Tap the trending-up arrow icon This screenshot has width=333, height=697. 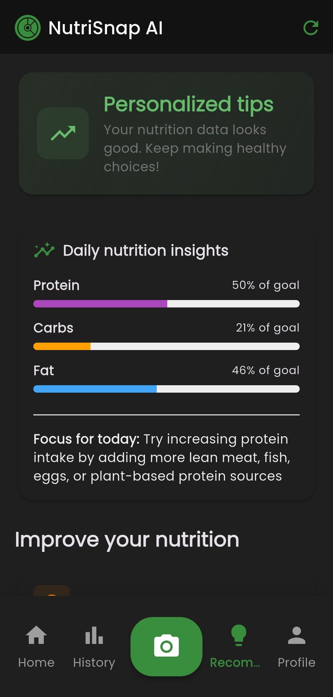tap(63, 133)
